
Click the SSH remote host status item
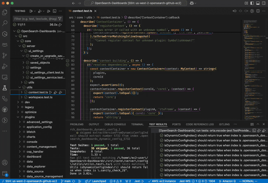coord(29,181)
